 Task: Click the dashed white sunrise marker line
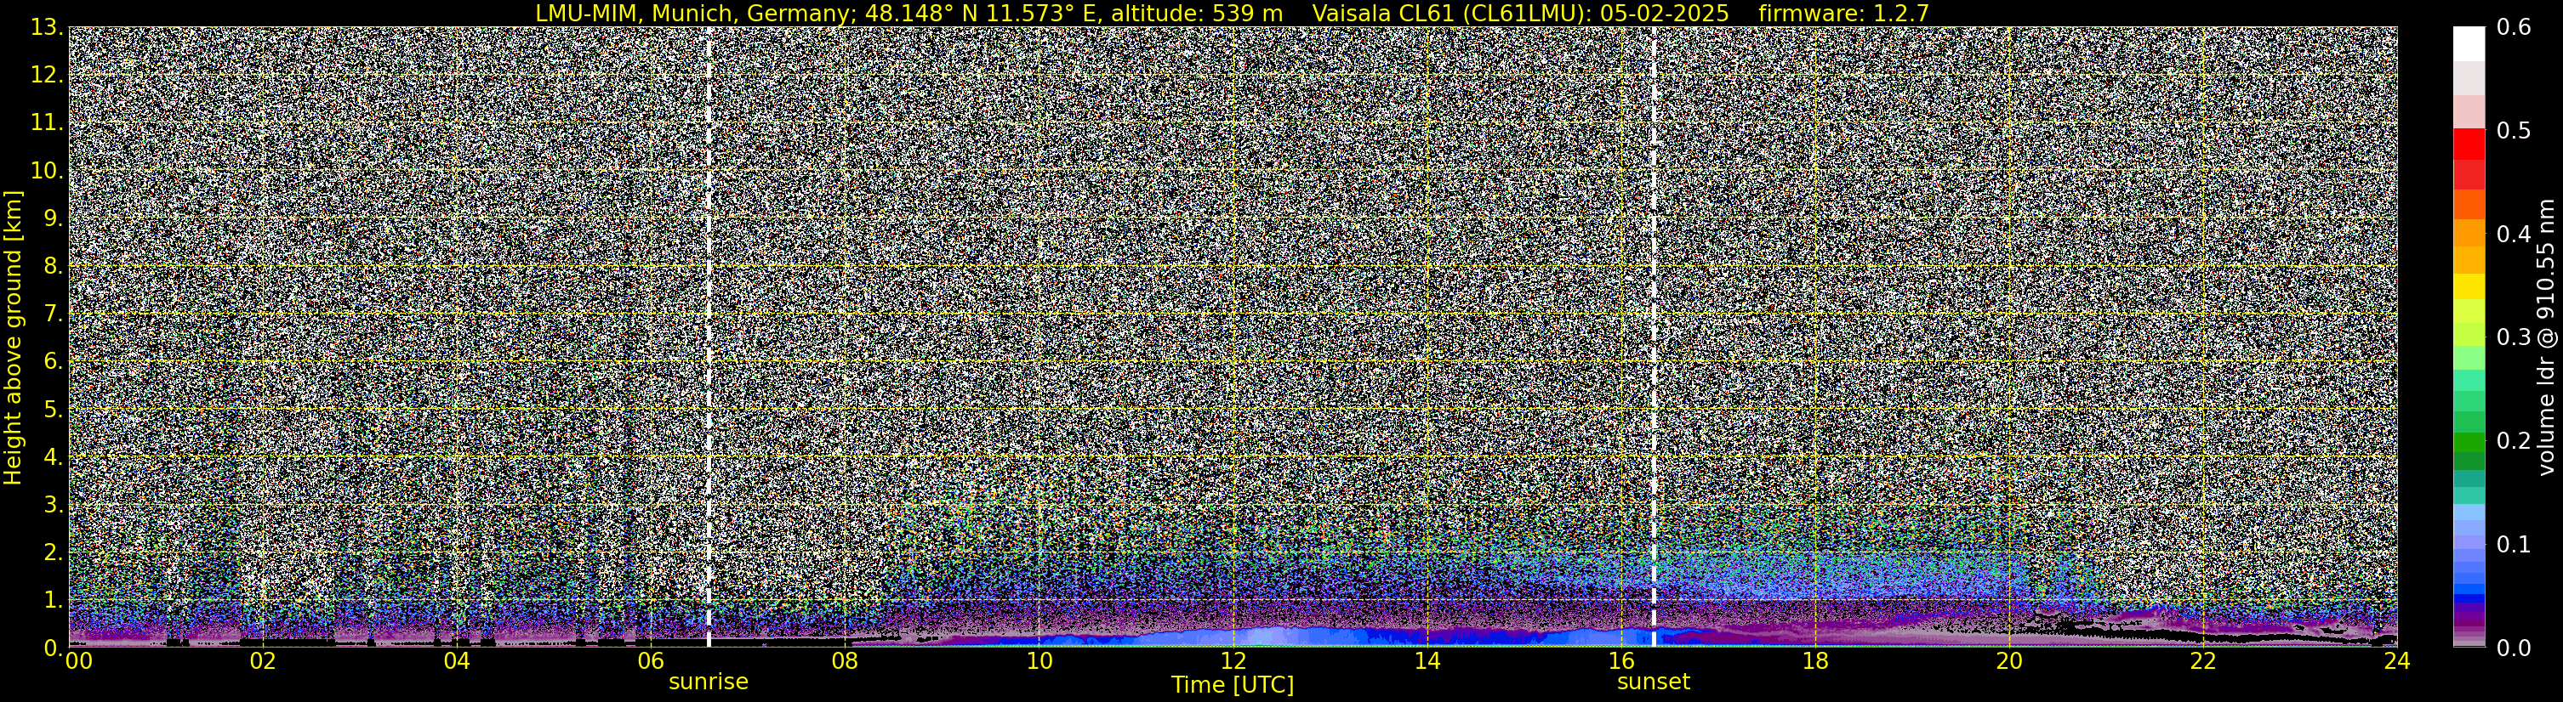click(709, 337)
